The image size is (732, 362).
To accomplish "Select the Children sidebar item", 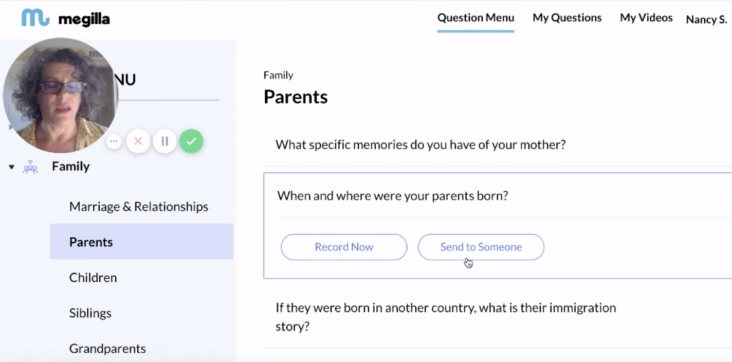I will 93,278.
